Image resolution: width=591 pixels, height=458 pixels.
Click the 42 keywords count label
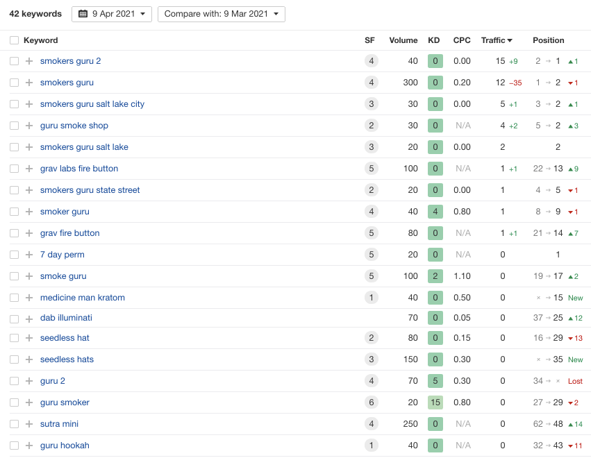pyautogui.click(x=35, y=14)
